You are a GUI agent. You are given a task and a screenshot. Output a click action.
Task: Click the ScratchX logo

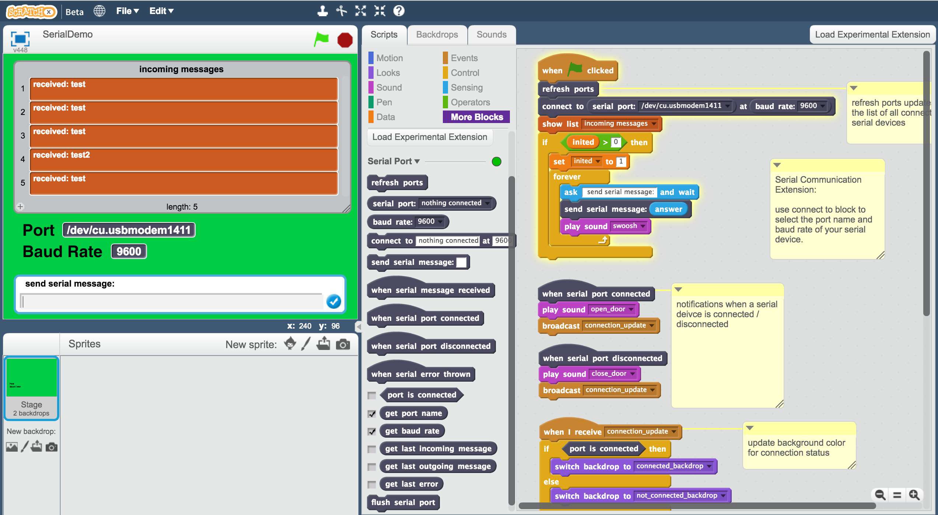(x=32, y=11)
